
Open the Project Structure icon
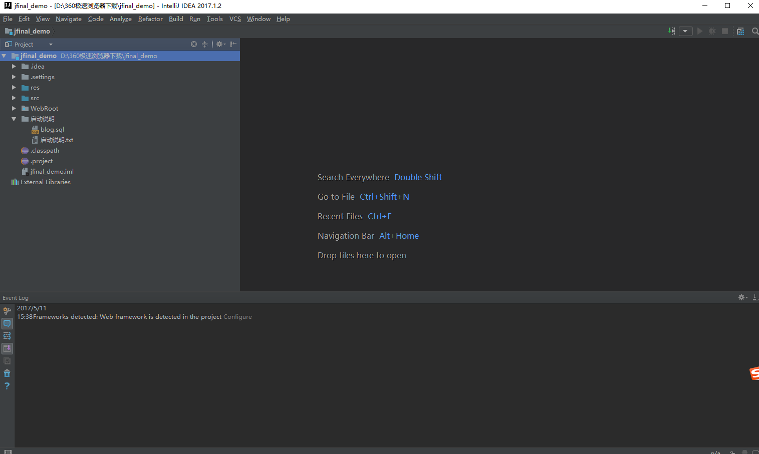[740, 31]
